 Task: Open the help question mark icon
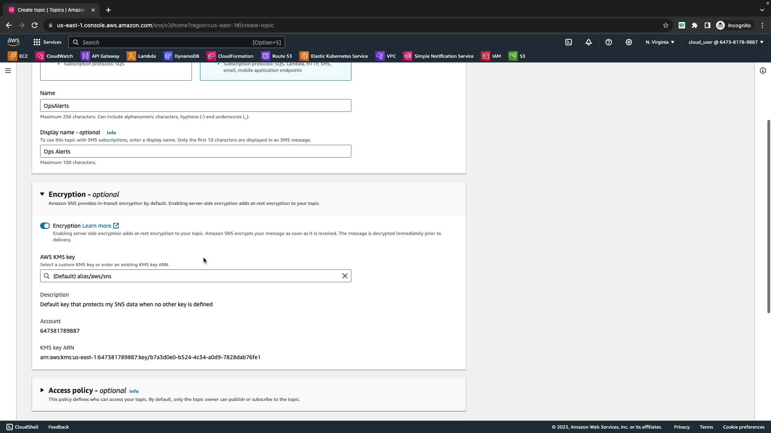coord(609,42)
